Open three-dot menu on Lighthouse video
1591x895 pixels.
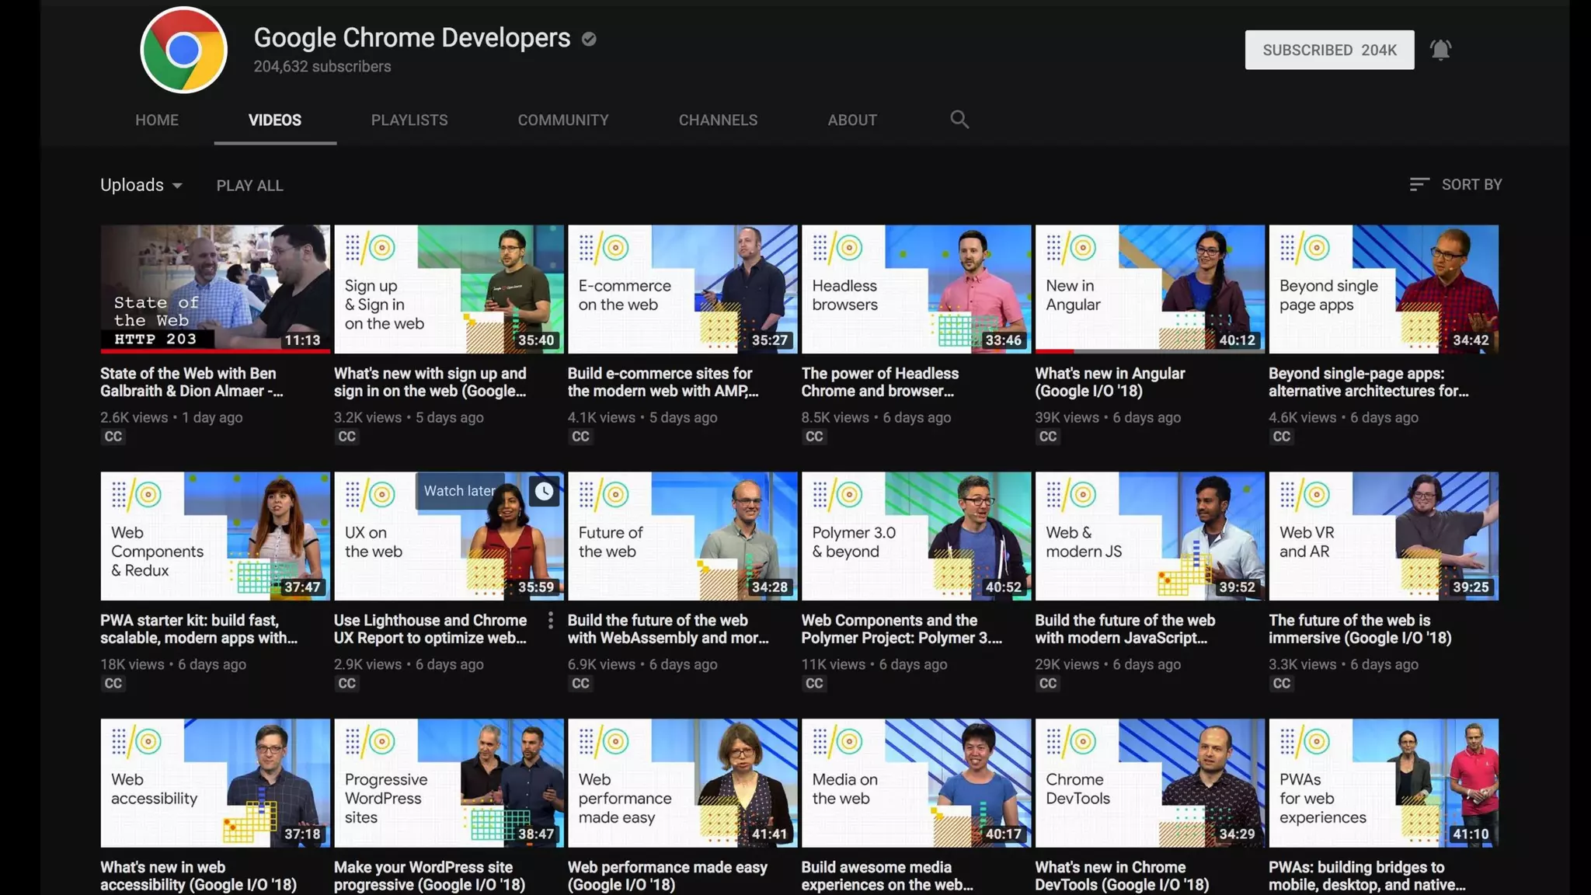[550, 620]
